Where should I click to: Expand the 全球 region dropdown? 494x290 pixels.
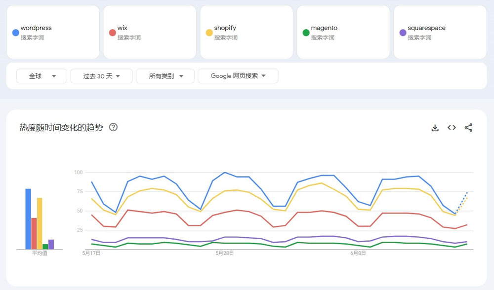pyautogui.click(x=41, y=76)
